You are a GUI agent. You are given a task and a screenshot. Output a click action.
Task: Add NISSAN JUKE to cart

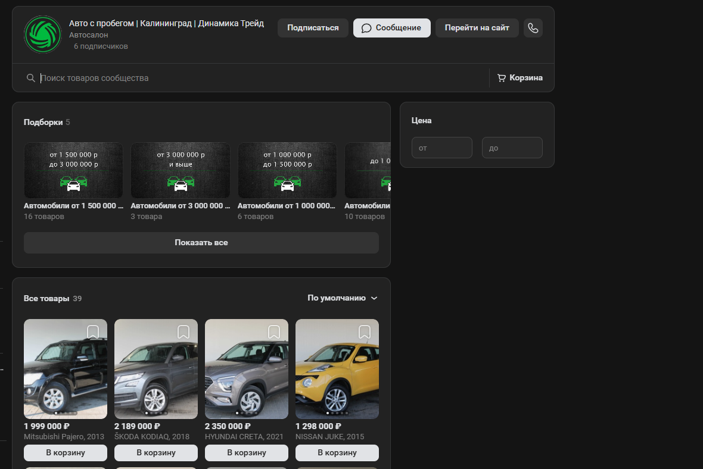pos(337,452)
